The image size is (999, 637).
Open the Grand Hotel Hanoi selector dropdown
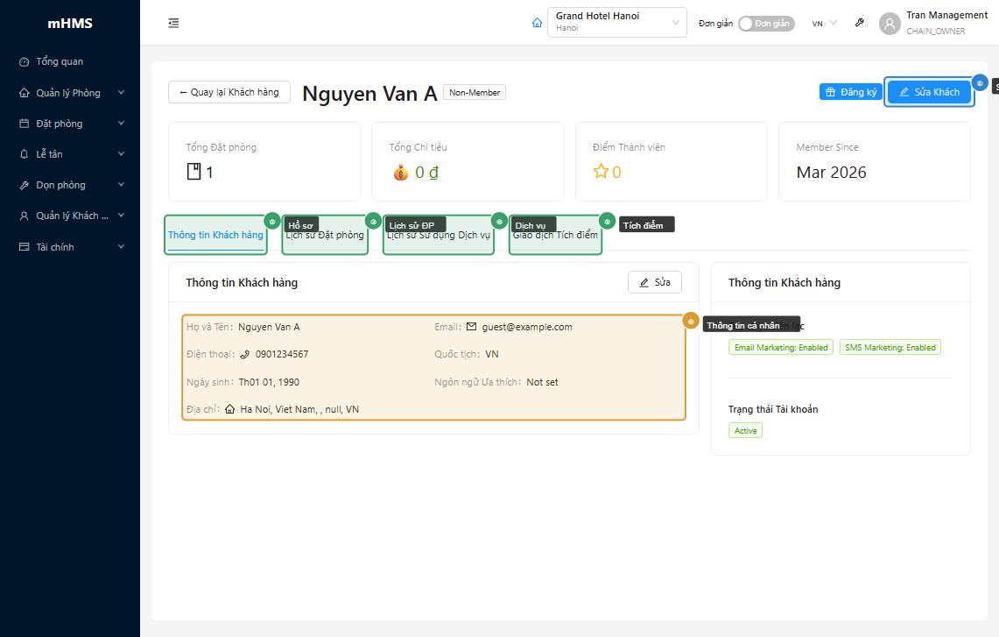point(616,23)
